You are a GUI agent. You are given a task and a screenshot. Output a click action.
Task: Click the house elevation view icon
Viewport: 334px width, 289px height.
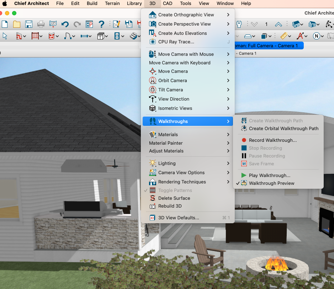pyautogui.click(x=312, y=24)
